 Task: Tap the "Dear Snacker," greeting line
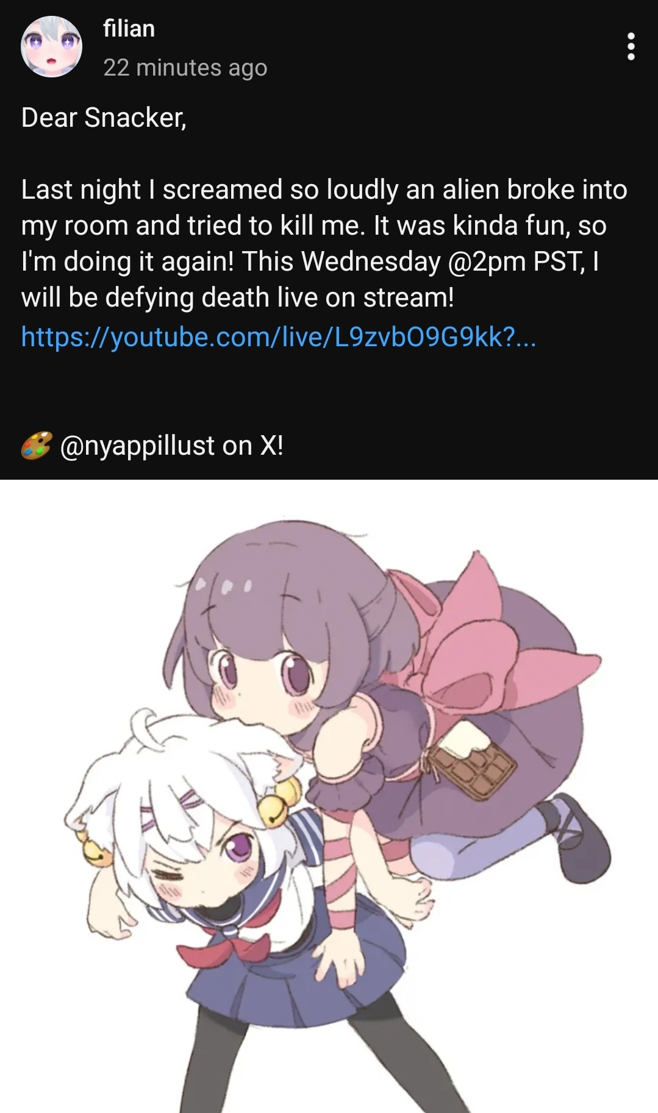point(104,118)
